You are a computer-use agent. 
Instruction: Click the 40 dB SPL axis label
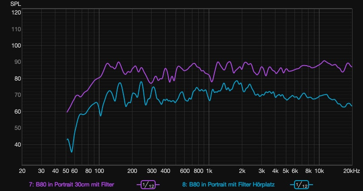[x=16, y=145]
